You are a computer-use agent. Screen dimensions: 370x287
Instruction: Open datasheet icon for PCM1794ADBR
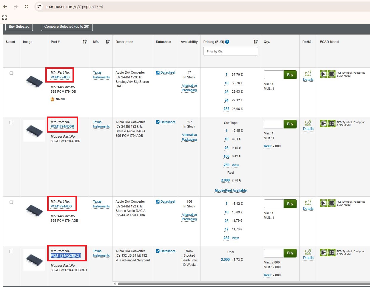coord(158,122)
